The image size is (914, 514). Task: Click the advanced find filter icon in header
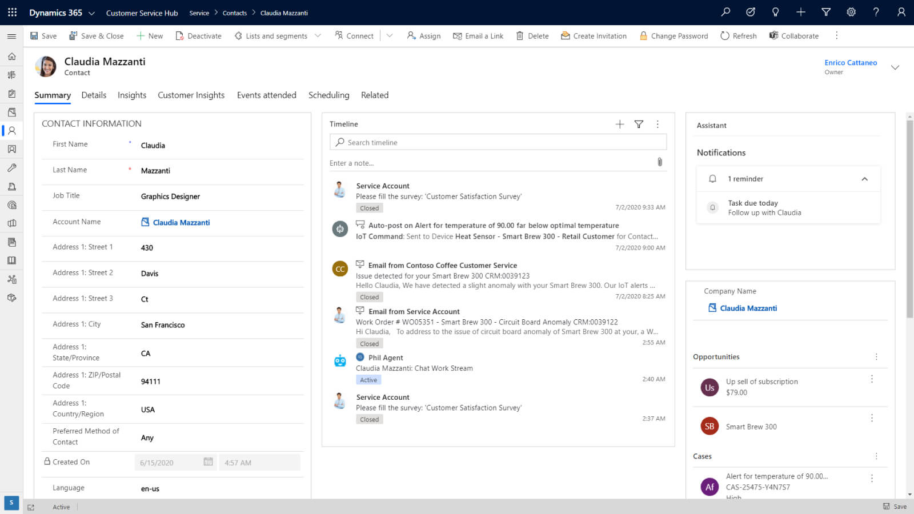825,12
